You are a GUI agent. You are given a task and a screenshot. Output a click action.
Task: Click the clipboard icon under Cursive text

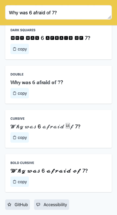[x=15, y=137]
